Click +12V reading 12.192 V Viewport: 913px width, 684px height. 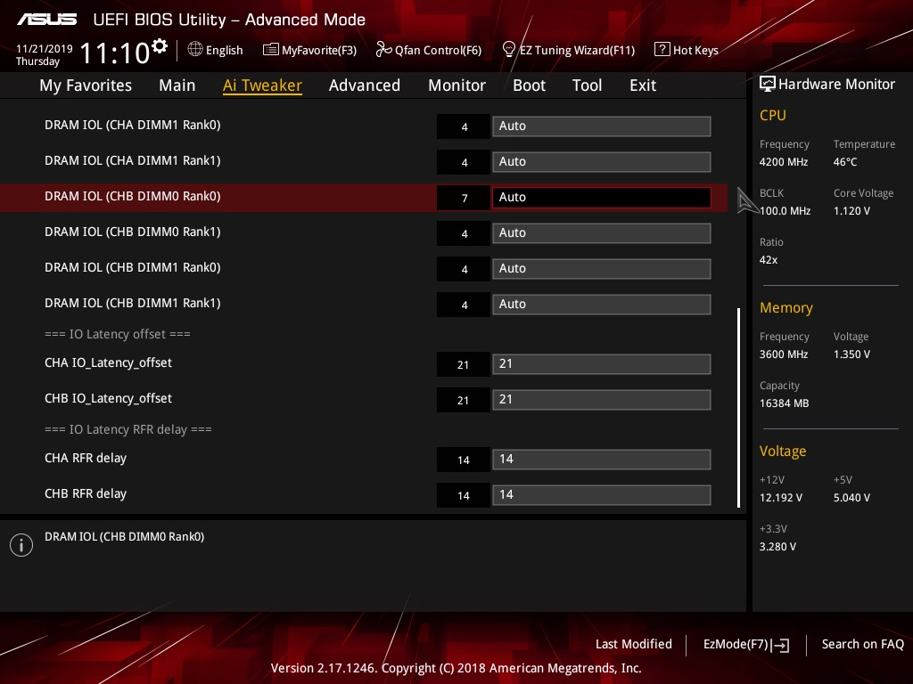781,499
